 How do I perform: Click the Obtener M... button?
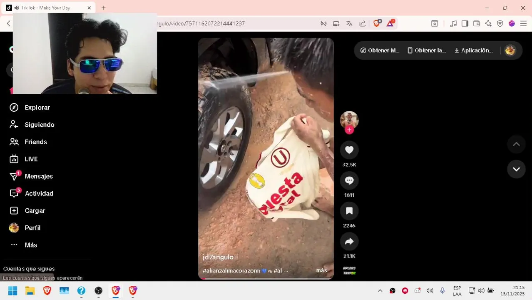(380, 50)
